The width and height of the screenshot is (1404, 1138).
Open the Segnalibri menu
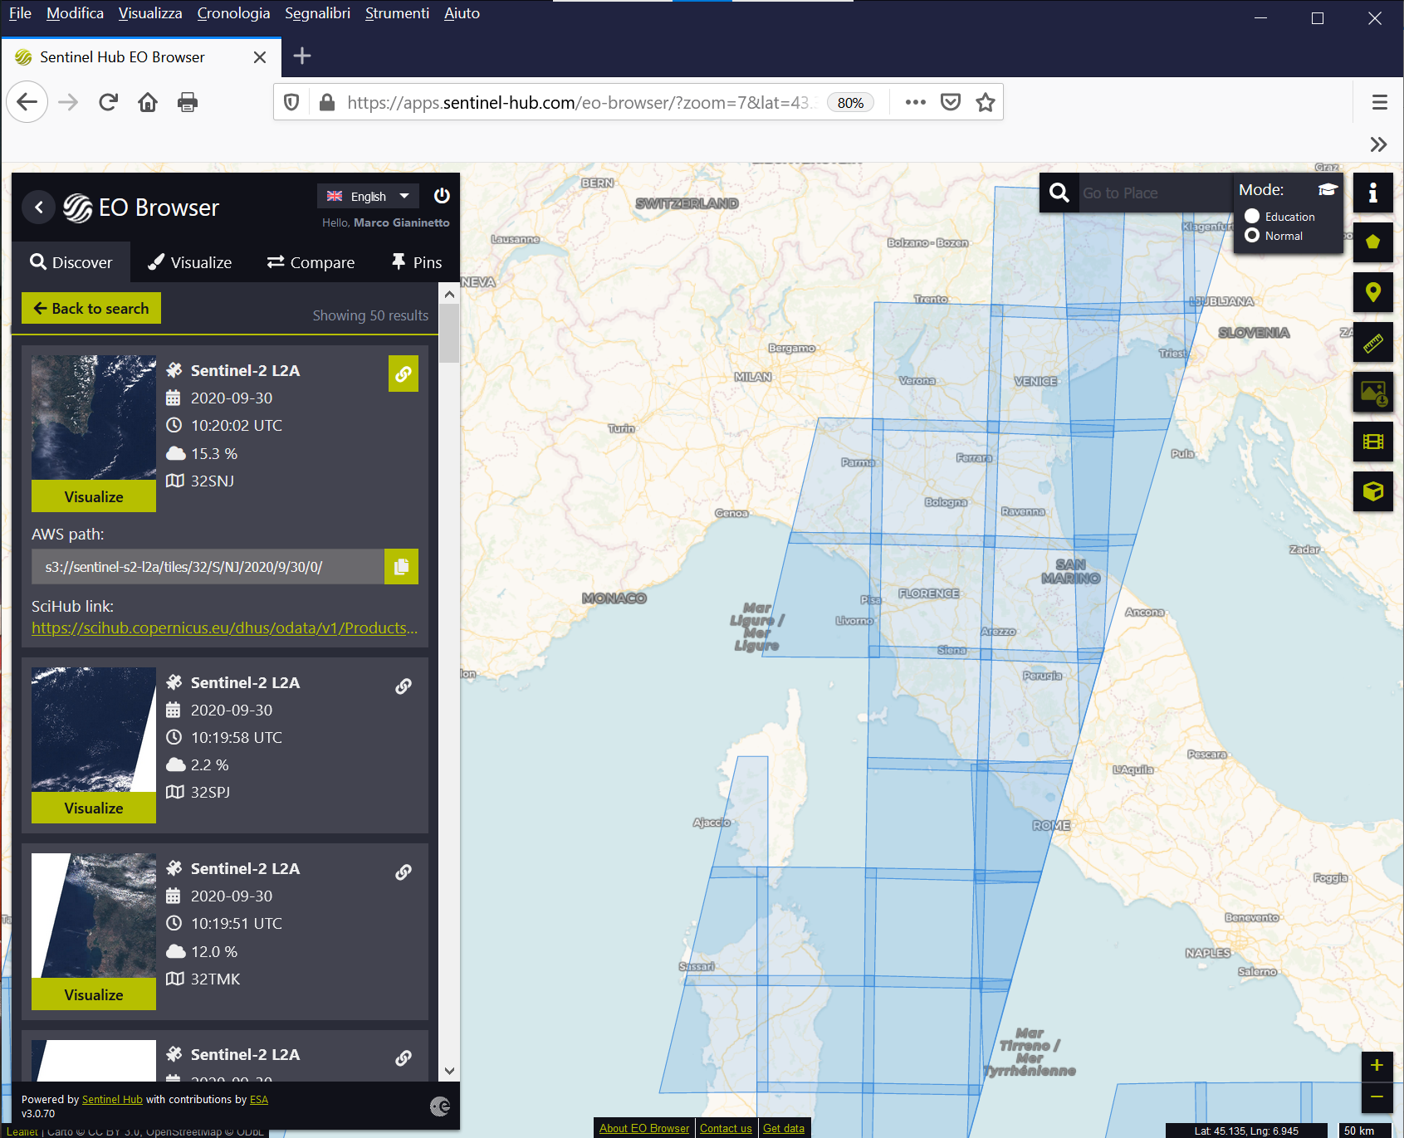point(317,13)
